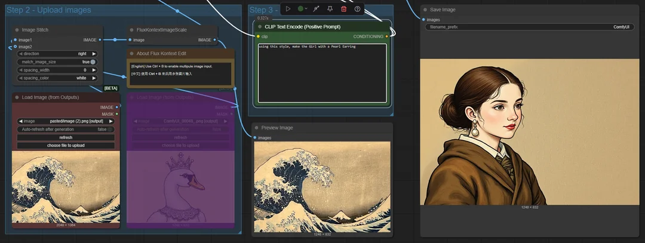Select next spacing_color with right arrow

coord(94,78)
